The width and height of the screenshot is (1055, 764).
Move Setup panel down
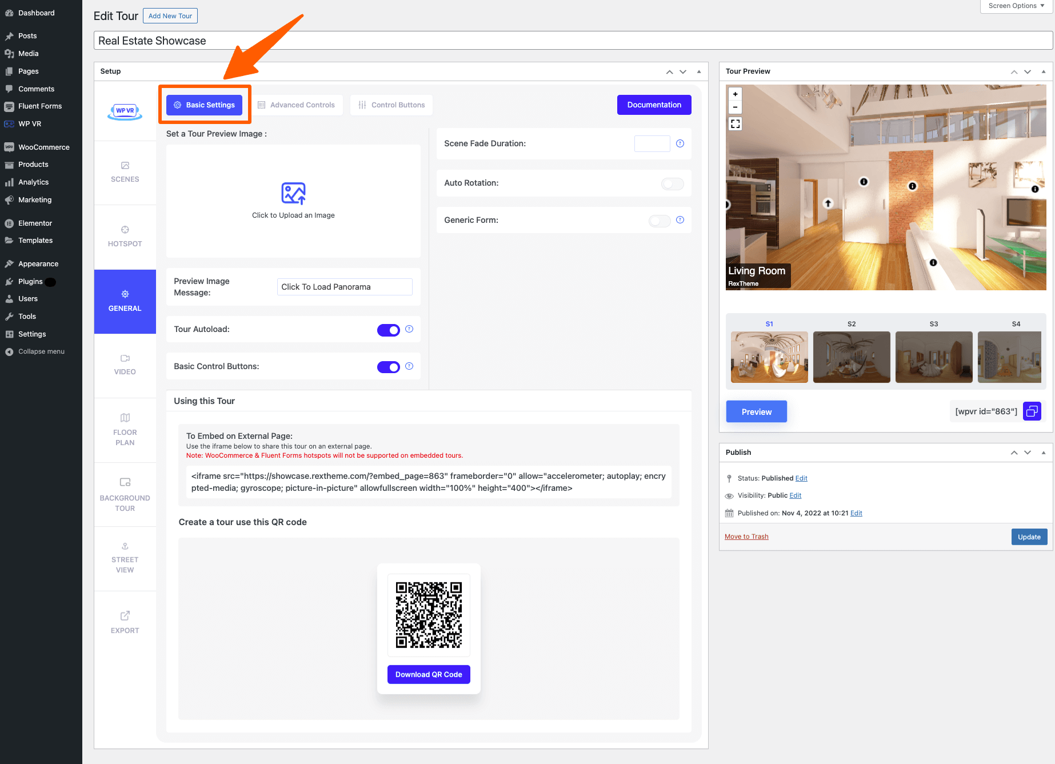pyautogui.click(x=683, y=72)
